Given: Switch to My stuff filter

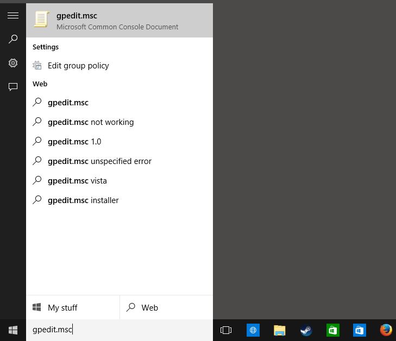Looking at the screenshot, I should (x=73, y=307).
